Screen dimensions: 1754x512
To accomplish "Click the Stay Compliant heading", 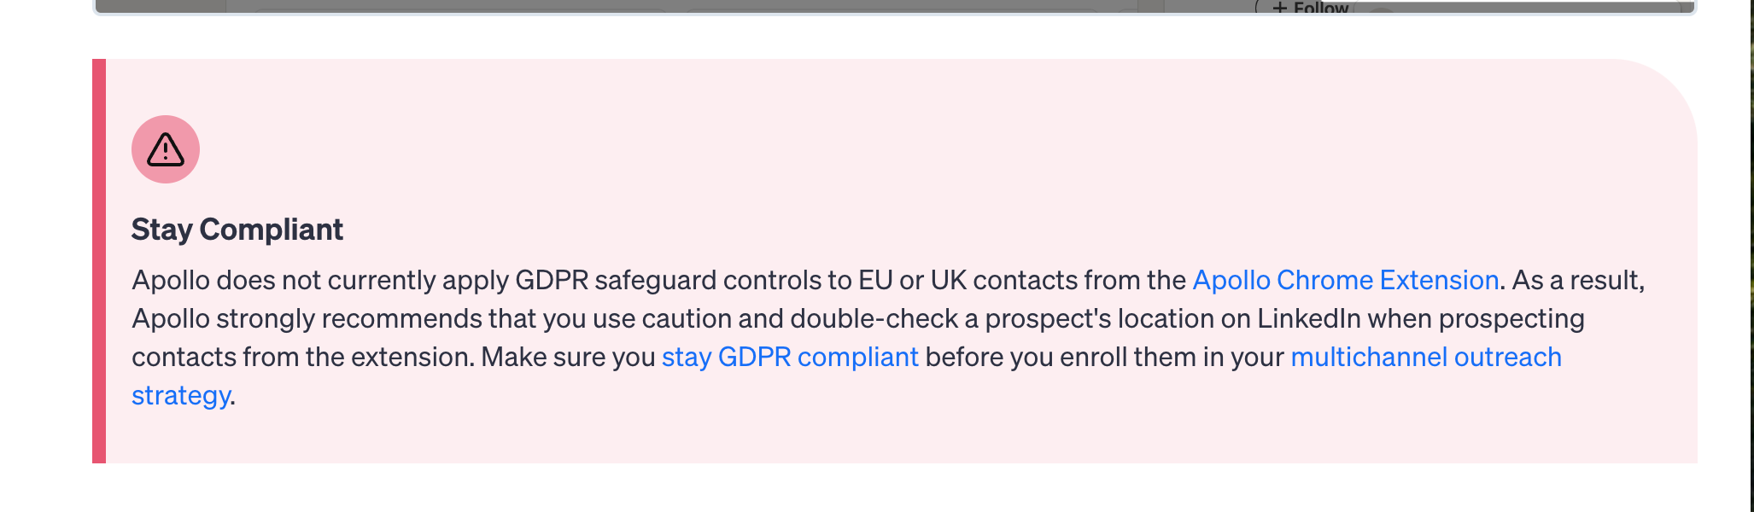I will pos(237,230).
